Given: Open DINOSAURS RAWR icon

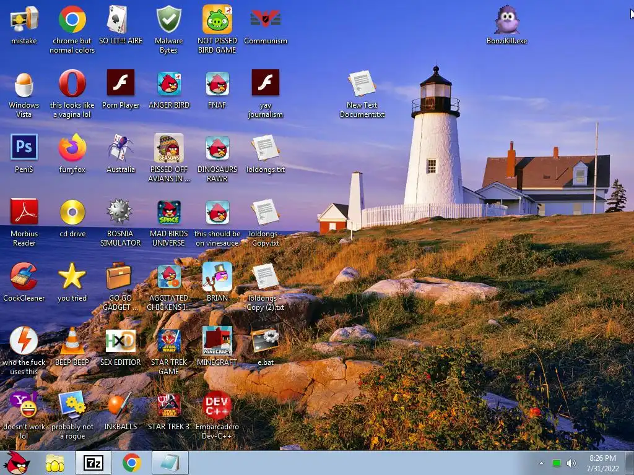Looking at the screenshot, I should (x=217, y=148).
